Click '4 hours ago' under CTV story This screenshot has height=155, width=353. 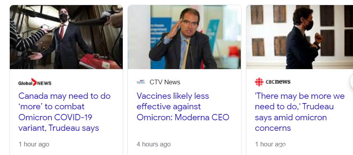pos(154,144)
